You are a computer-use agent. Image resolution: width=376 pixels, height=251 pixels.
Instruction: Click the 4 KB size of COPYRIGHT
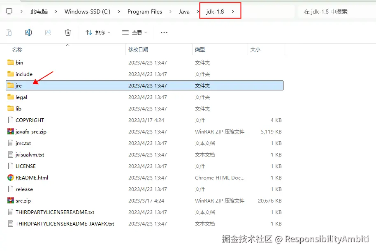click(276, 120)
